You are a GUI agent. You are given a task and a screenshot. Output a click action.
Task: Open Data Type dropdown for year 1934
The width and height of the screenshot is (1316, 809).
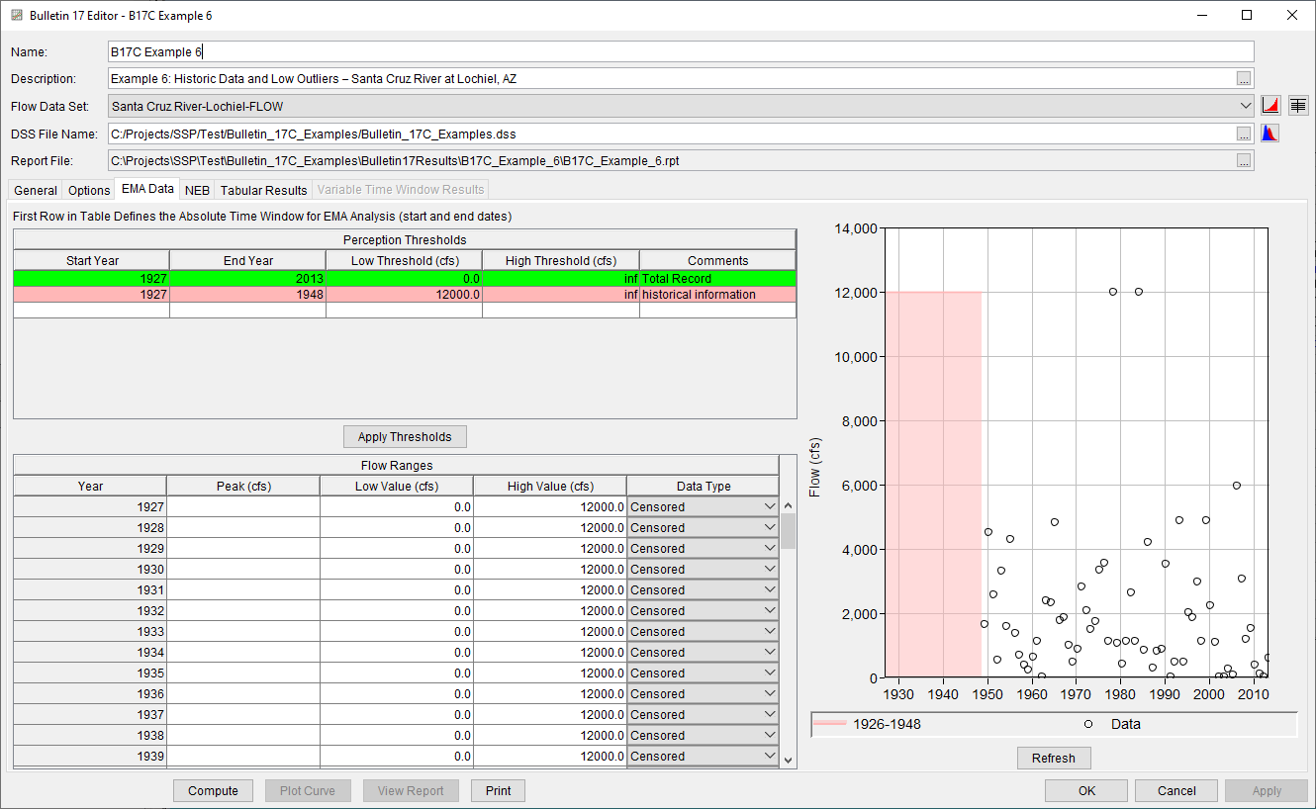770,652
